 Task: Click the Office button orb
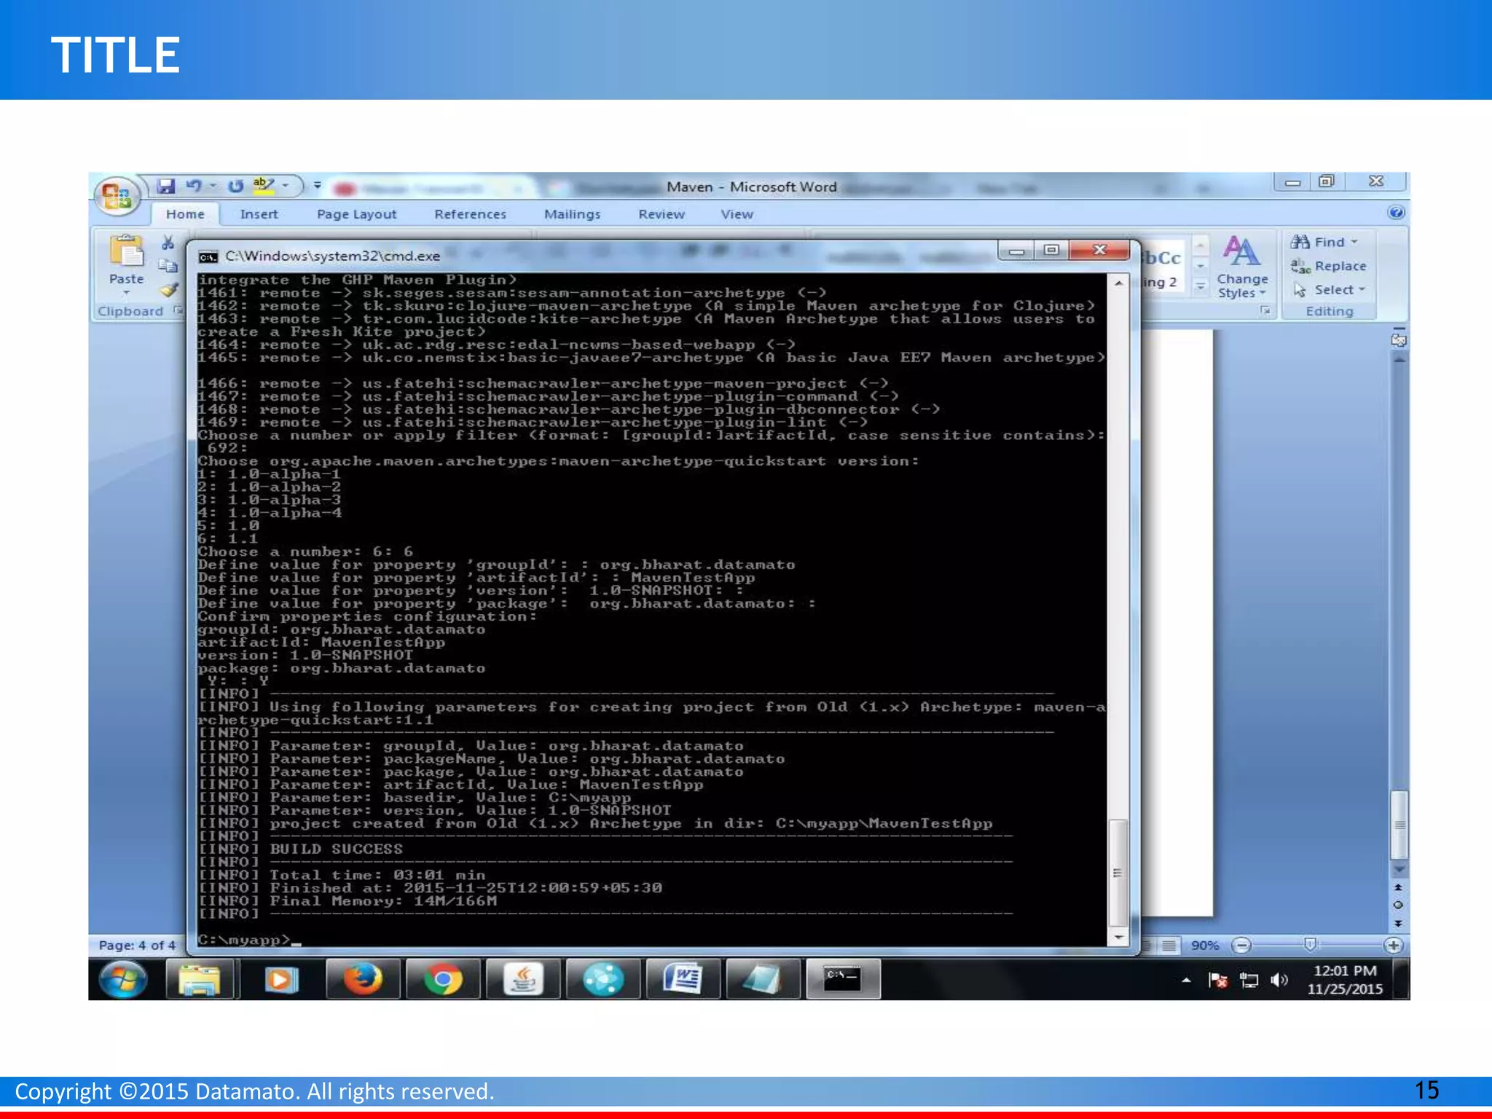(117, 195)
